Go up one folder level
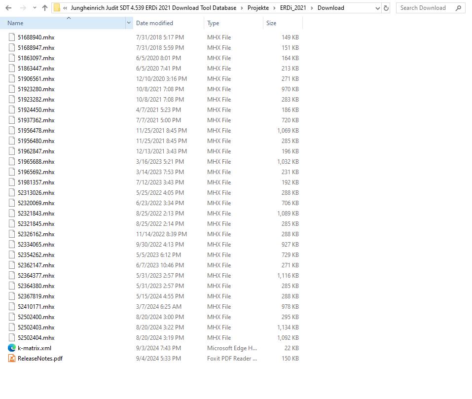472x399 pixels. [x=45, y=8]
